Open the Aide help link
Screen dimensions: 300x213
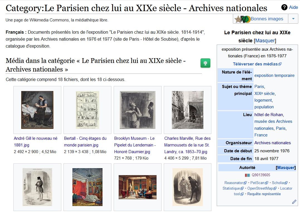pyautogui.click(x=294, y=8)
